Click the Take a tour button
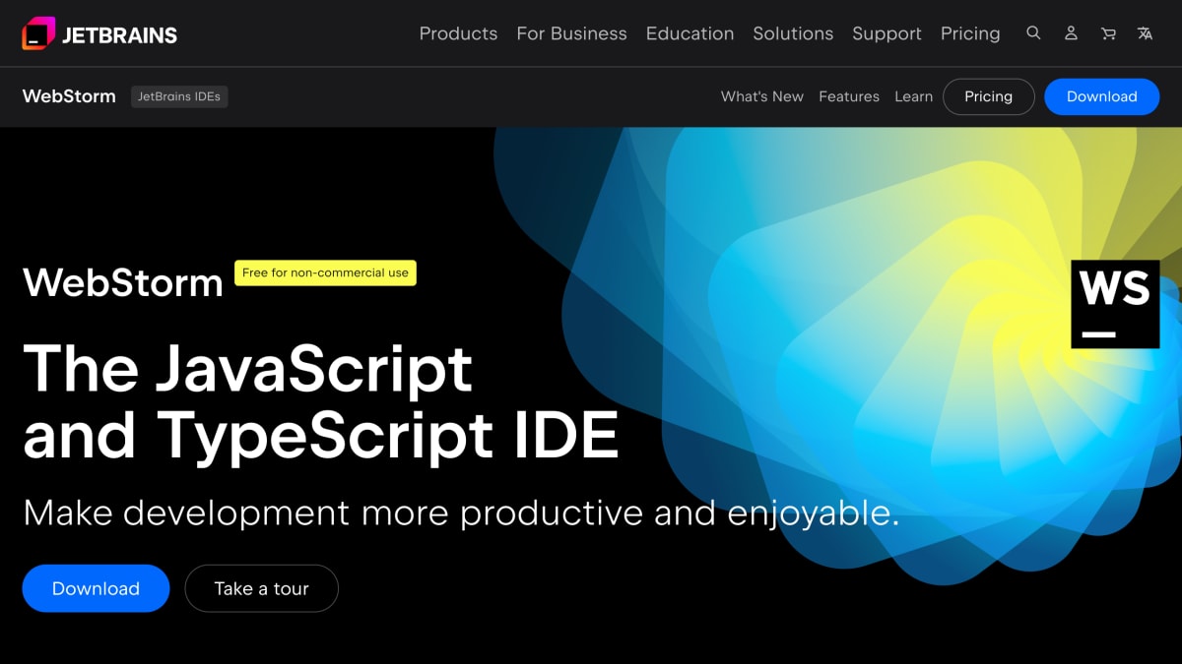This screenshot has height=664, width=1182. [x=261, y=588]
